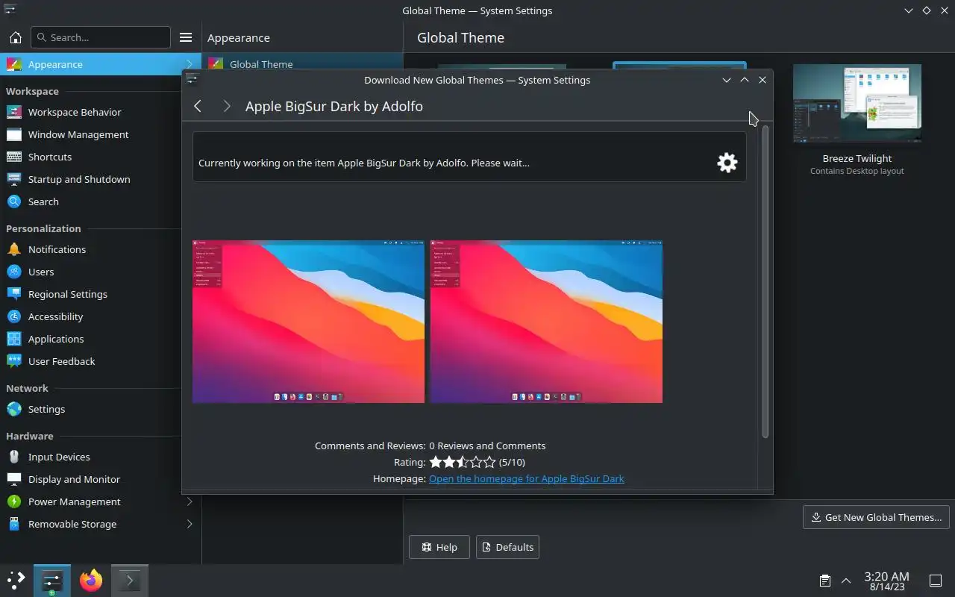Viewport: 955px width, 597px height.
Task: Click the Defaults button
Action: point(507,547)
